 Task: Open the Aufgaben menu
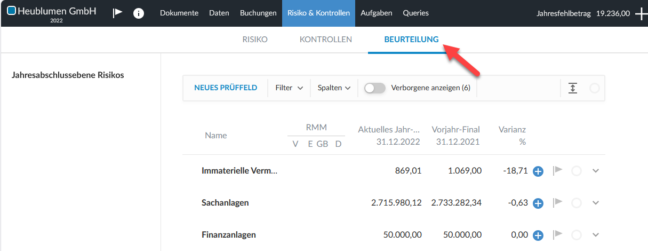(x=377, y=13)
